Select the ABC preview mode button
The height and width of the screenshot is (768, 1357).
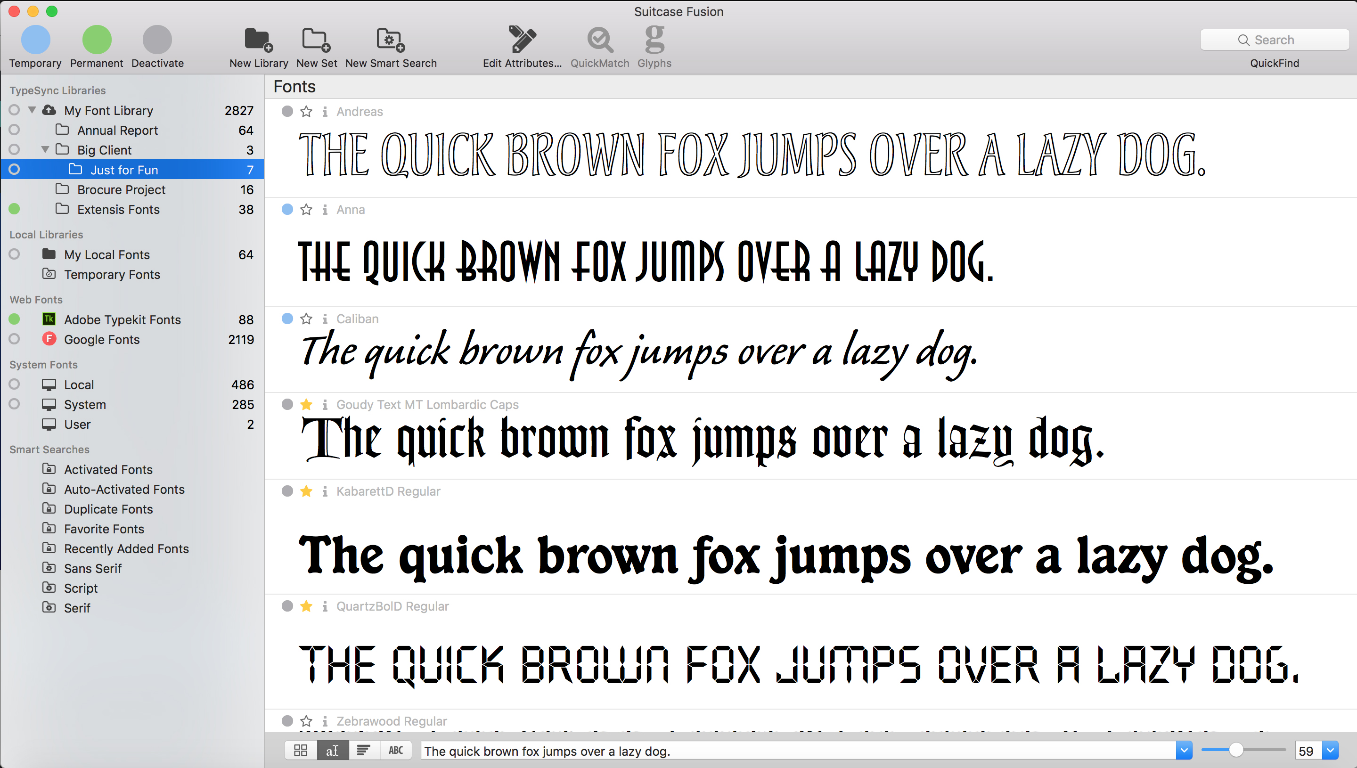[395, 750]
